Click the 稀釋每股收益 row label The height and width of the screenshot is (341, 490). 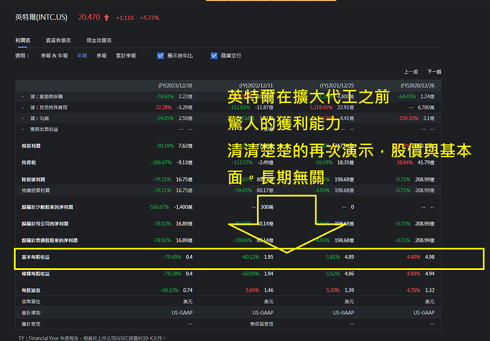(36, 274)
